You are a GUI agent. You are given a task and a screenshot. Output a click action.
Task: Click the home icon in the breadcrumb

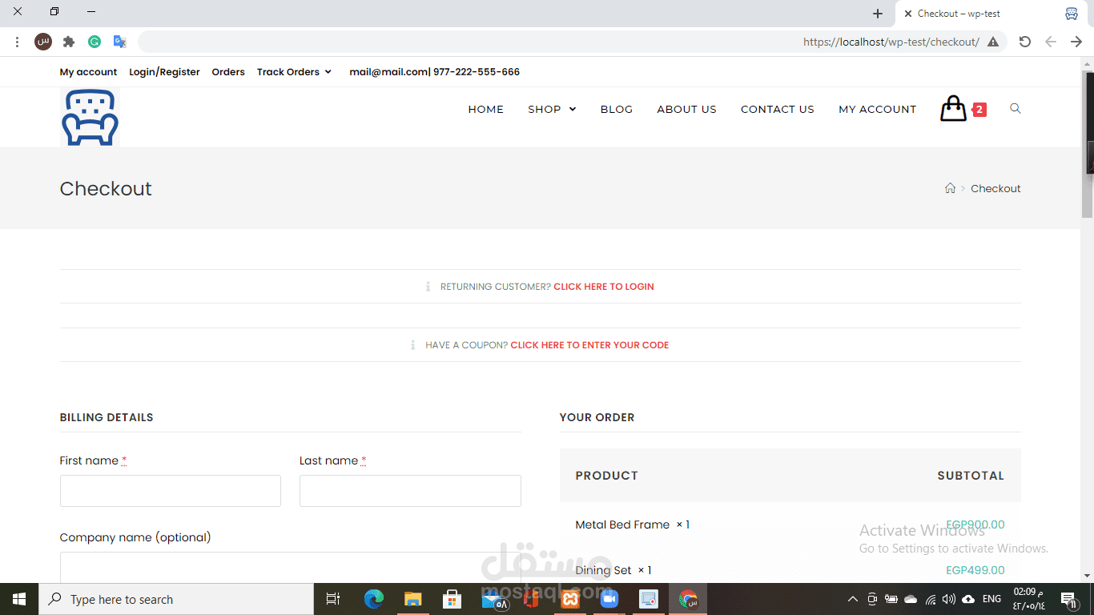950,188
